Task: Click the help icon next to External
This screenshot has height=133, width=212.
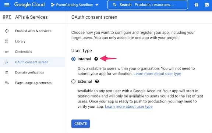Action: [x=97, y=82]
